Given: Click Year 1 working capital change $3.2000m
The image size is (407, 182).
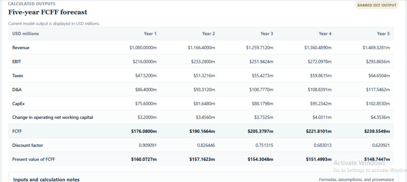Looking at the screenshot, I should [x=147, y=117].
